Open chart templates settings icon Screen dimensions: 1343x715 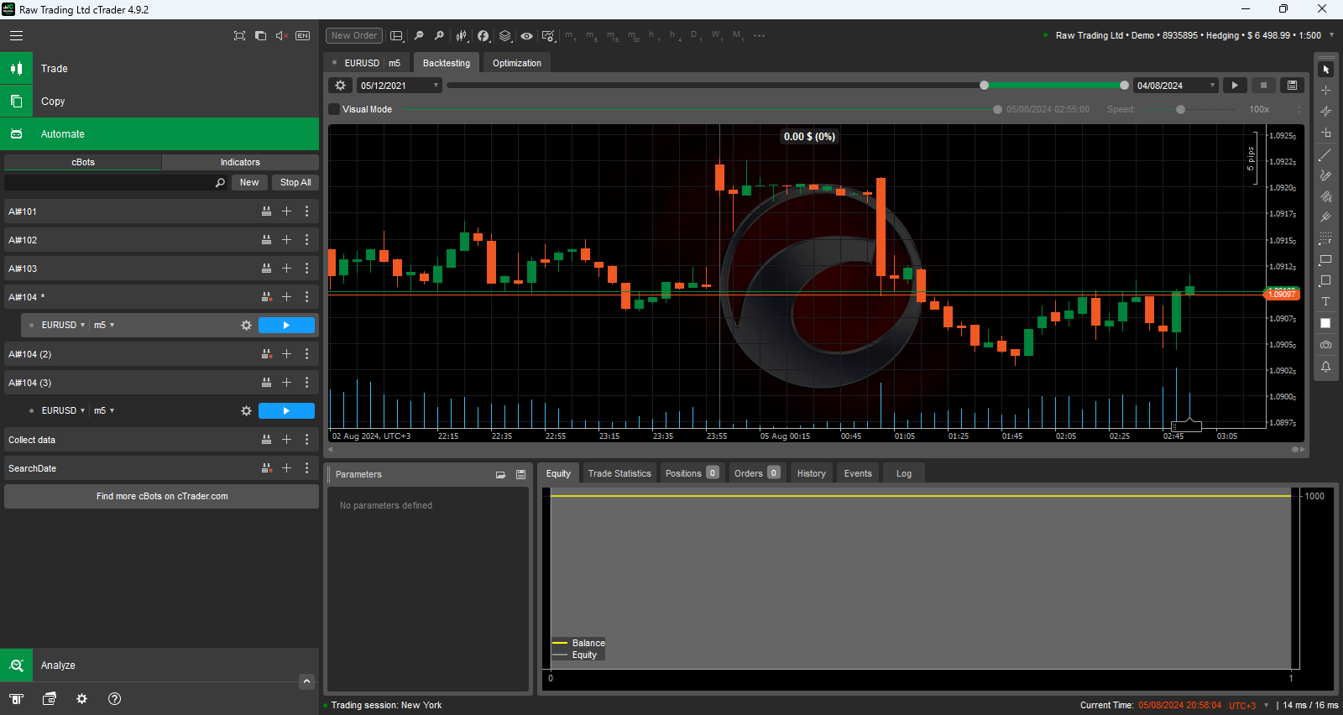tap(548, 36)
